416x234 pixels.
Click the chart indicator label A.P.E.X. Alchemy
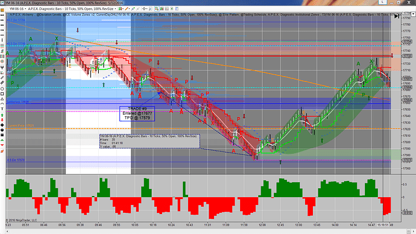pyautogui.click(x=22, y=14)
